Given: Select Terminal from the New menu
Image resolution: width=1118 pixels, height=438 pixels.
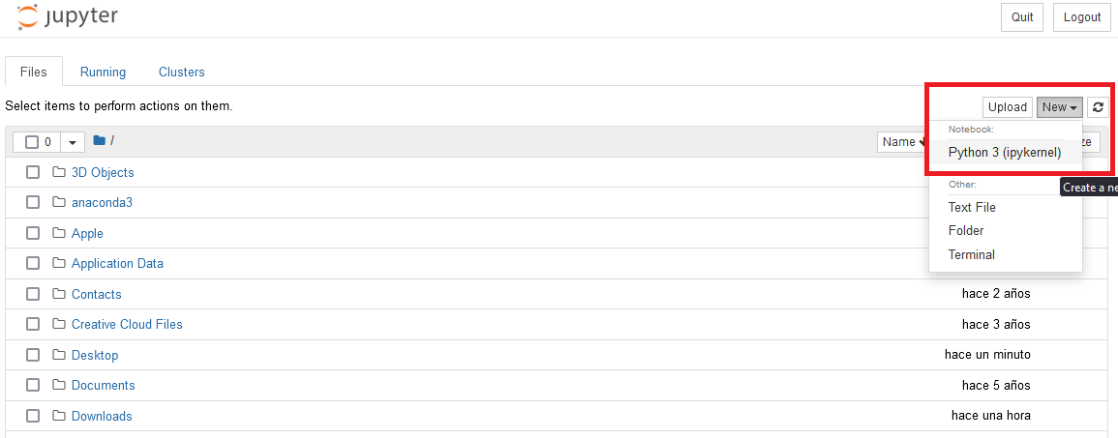Looking at the screenshot, I should tap(972, 254).
